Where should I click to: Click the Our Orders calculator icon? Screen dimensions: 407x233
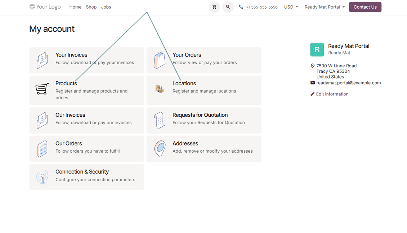point(42,149)
